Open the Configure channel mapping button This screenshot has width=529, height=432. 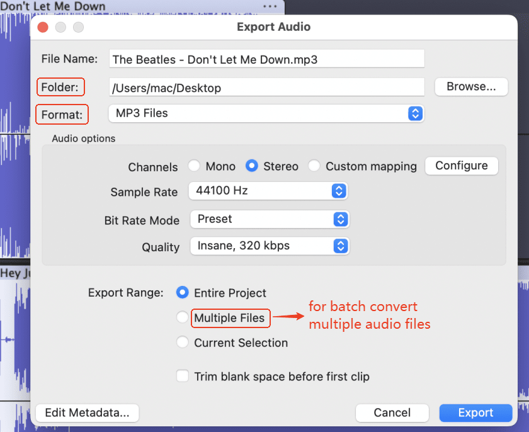click(x=462, y=166)
